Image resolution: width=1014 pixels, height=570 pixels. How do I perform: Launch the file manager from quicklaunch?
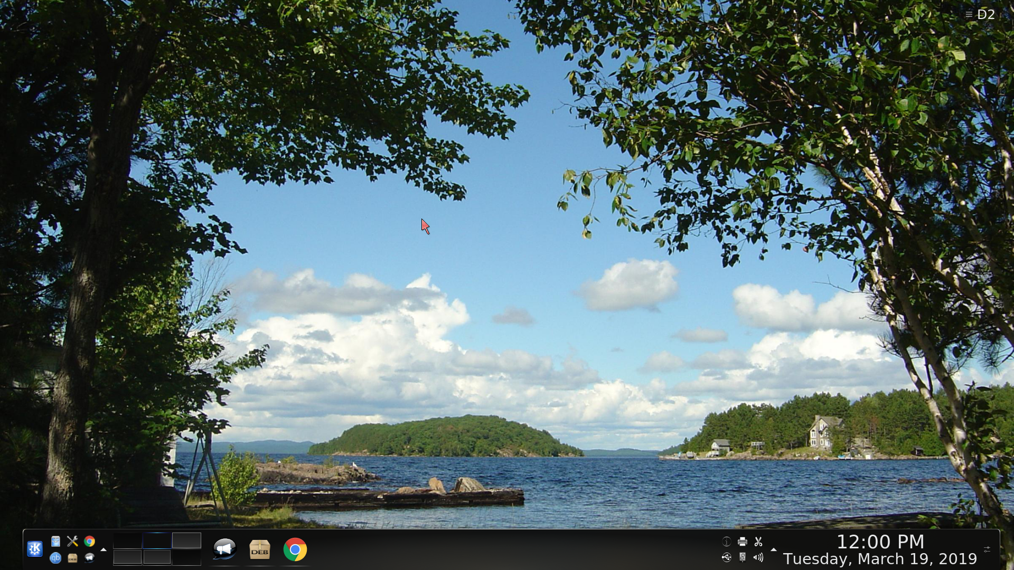click(55, 541)
